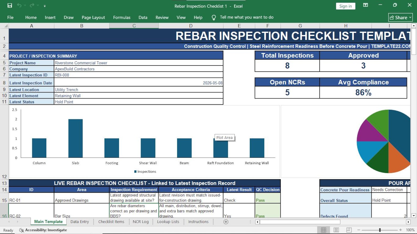The width and height of the screenshot is (417, 234).
Task: Click the Redo arrow icon
Action: pyautogui.click(x=32, y=6)
